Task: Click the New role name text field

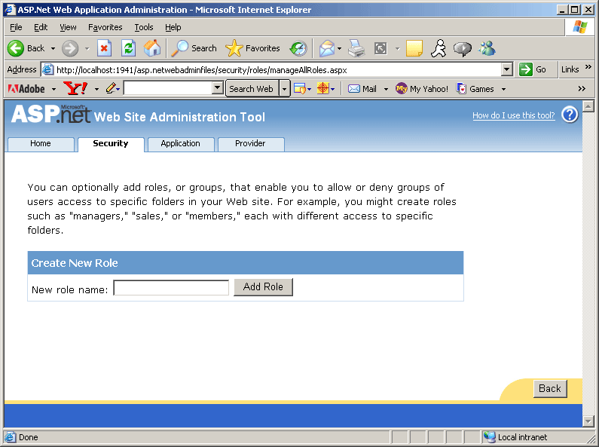Action: coord(171,288)
